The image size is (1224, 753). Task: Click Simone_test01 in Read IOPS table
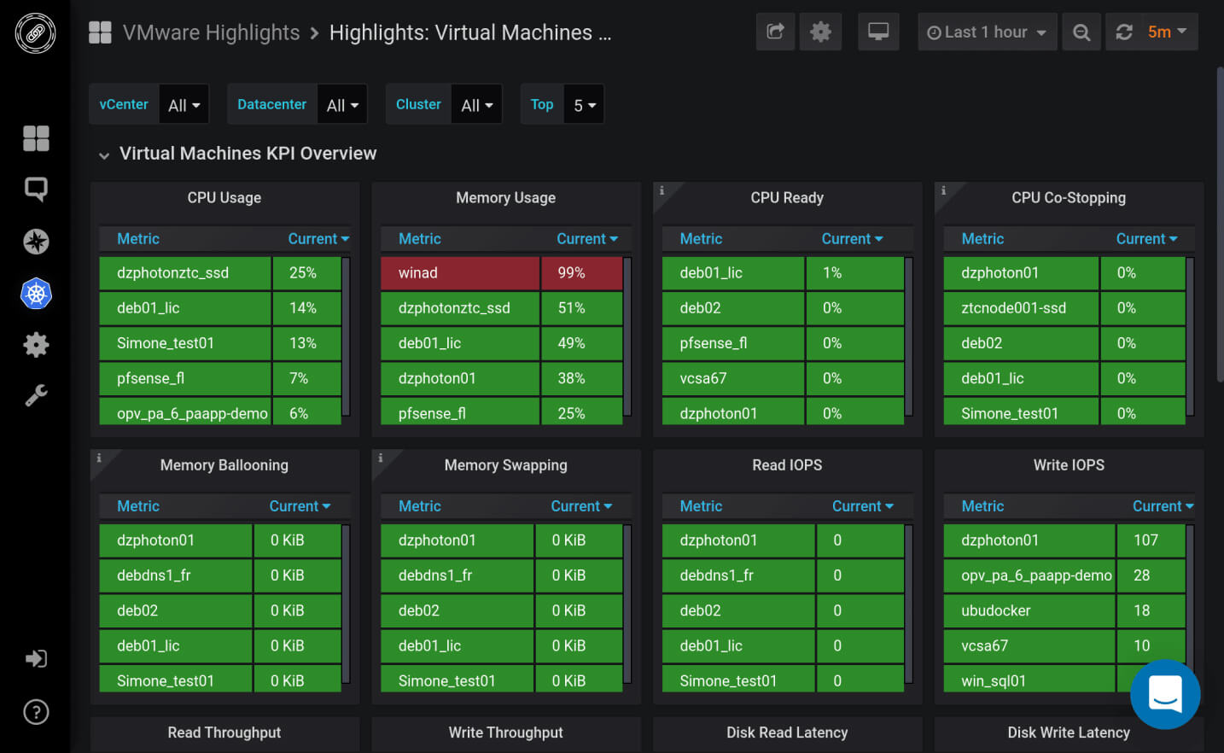click(x=728, y=681)
